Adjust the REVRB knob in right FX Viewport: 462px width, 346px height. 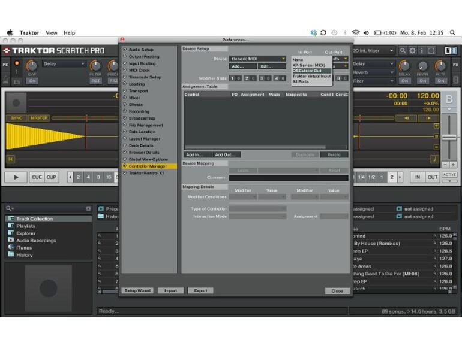pyautogui.click(x=423, y=66)
